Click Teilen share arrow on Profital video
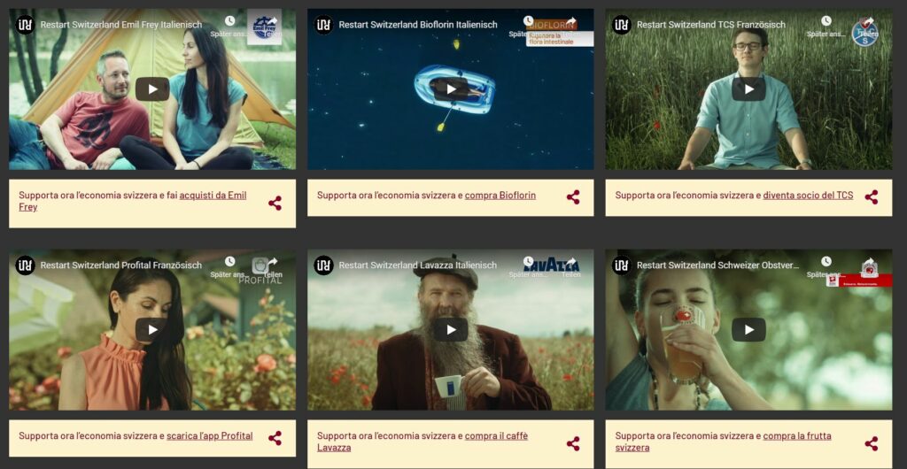The height and width of the screenshot is (469, 907). pyautogui.click(x=273, y=262)
